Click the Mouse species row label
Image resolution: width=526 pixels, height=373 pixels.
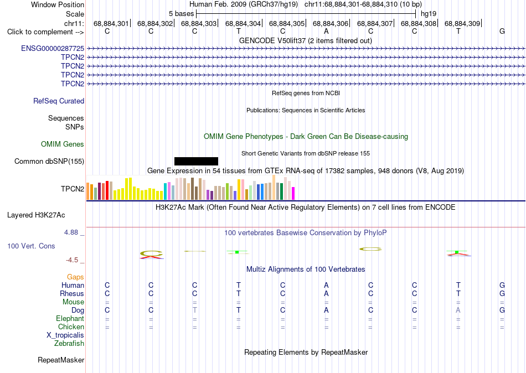click(x=74, y=302)
